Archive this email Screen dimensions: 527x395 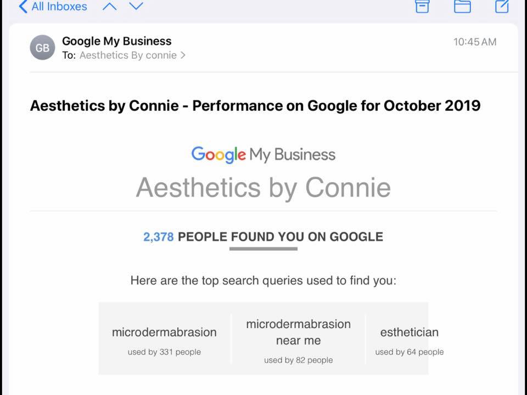(422, 6)
